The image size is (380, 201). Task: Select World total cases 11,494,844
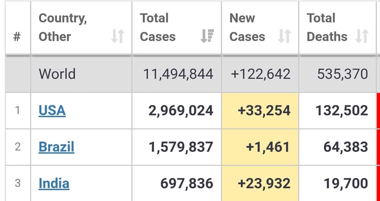178,74
